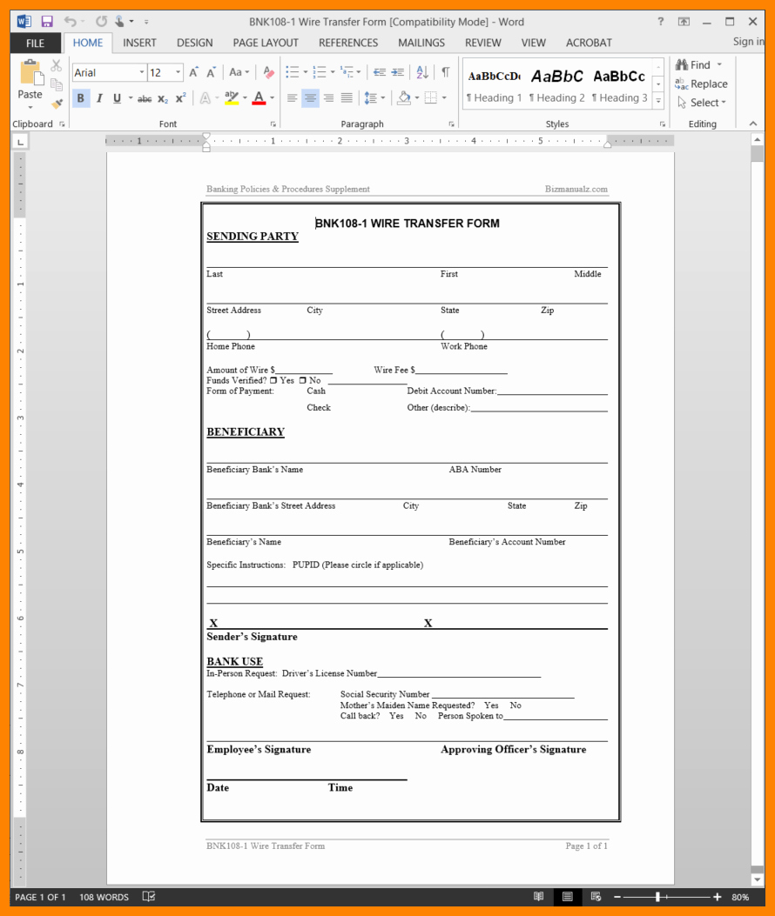
Task: Click Ribbon Display Options icon
Action: coord(684,22)
